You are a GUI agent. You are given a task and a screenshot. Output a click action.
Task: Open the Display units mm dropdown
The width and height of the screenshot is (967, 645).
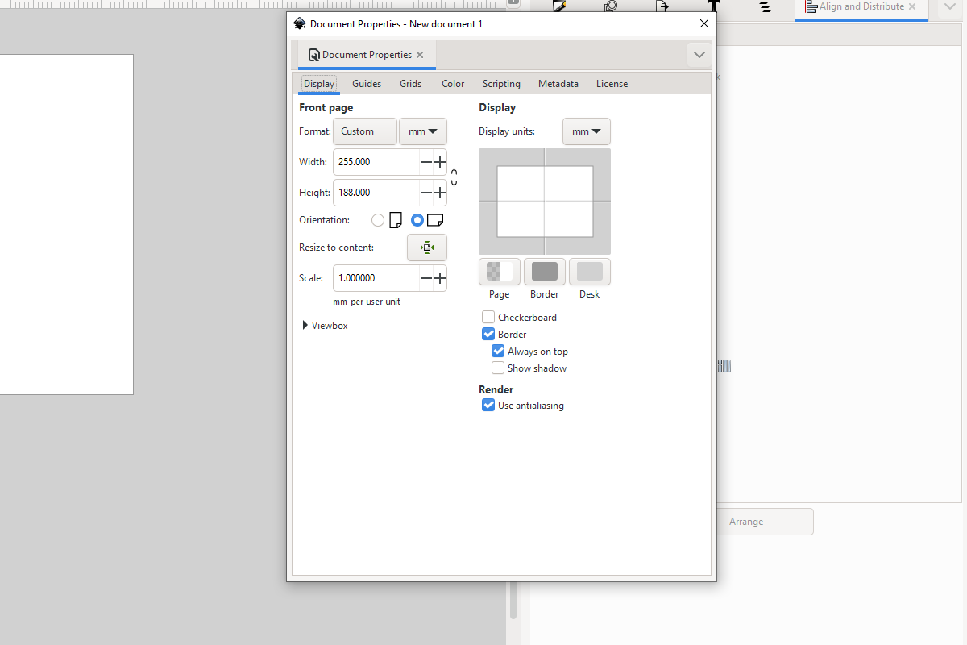(x=586, y=131)
